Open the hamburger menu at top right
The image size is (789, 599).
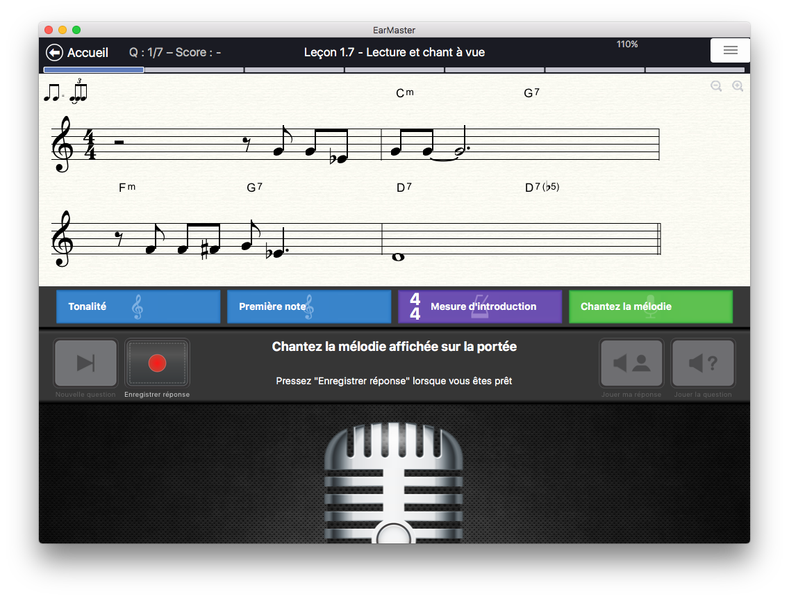point(730,51)
